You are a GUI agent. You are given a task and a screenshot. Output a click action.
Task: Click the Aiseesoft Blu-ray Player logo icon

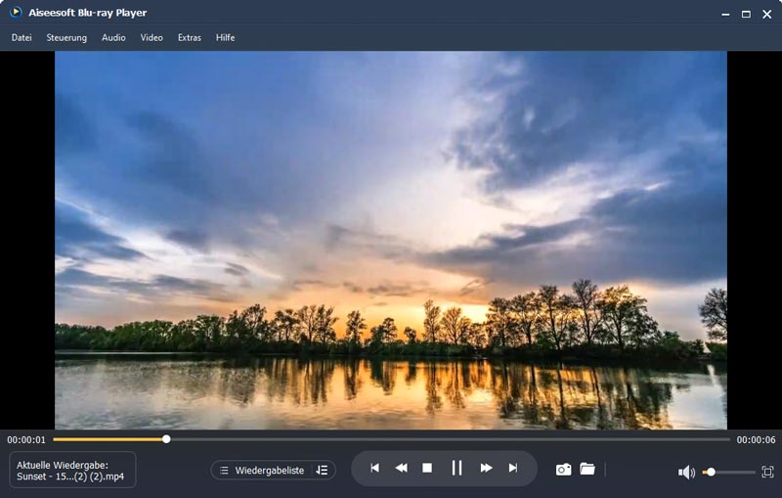click(16, 12)
